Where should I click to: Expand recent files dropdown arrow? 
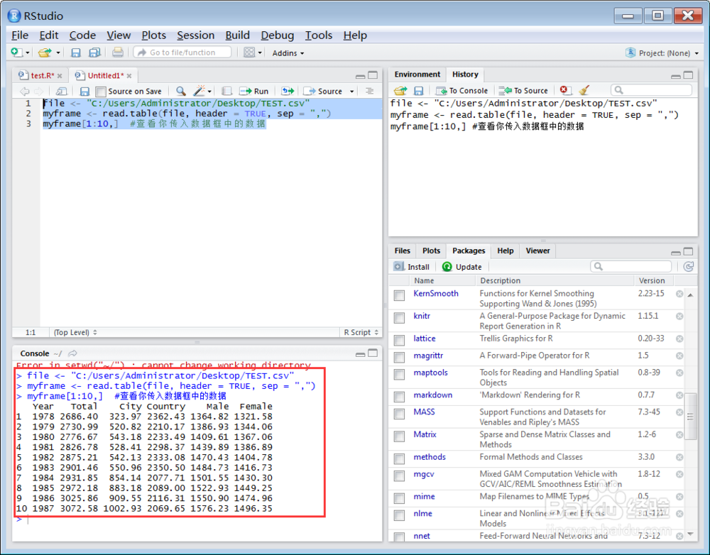(x=58, y=53)
